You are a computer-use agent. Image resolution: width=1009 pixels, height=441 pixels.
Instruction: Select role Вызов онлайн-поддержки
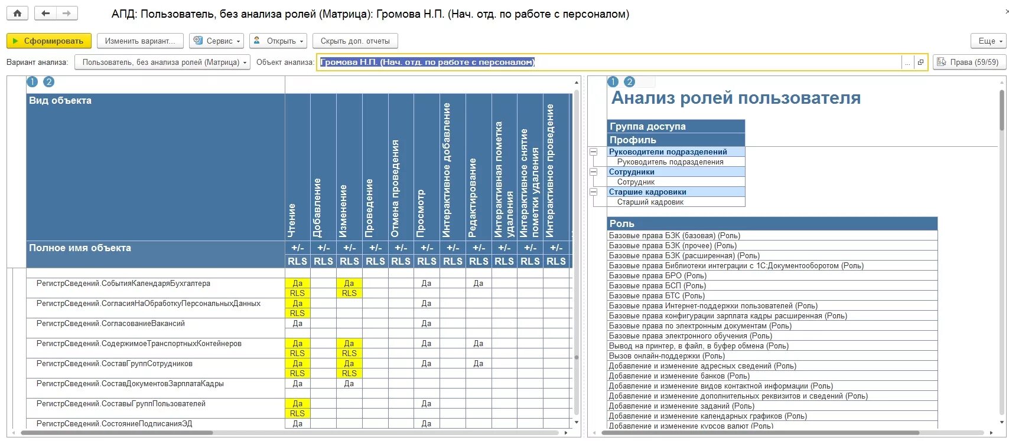click(x=773, y=356)
